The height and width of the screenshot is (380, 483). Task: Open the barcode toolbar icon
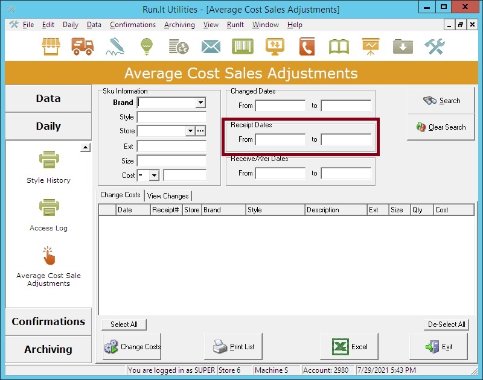tap(243, 47)
